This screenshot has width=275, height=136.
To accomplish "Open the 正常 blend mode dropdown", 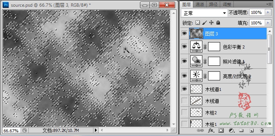I will click(204, 13).
